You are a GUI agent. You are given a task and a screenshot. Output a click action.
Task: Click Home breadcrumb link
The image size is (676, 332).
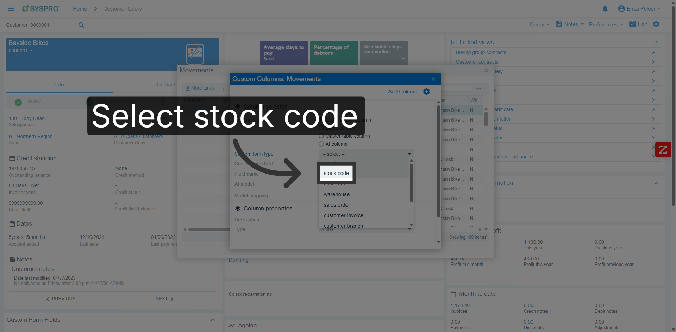click(80, 9)
